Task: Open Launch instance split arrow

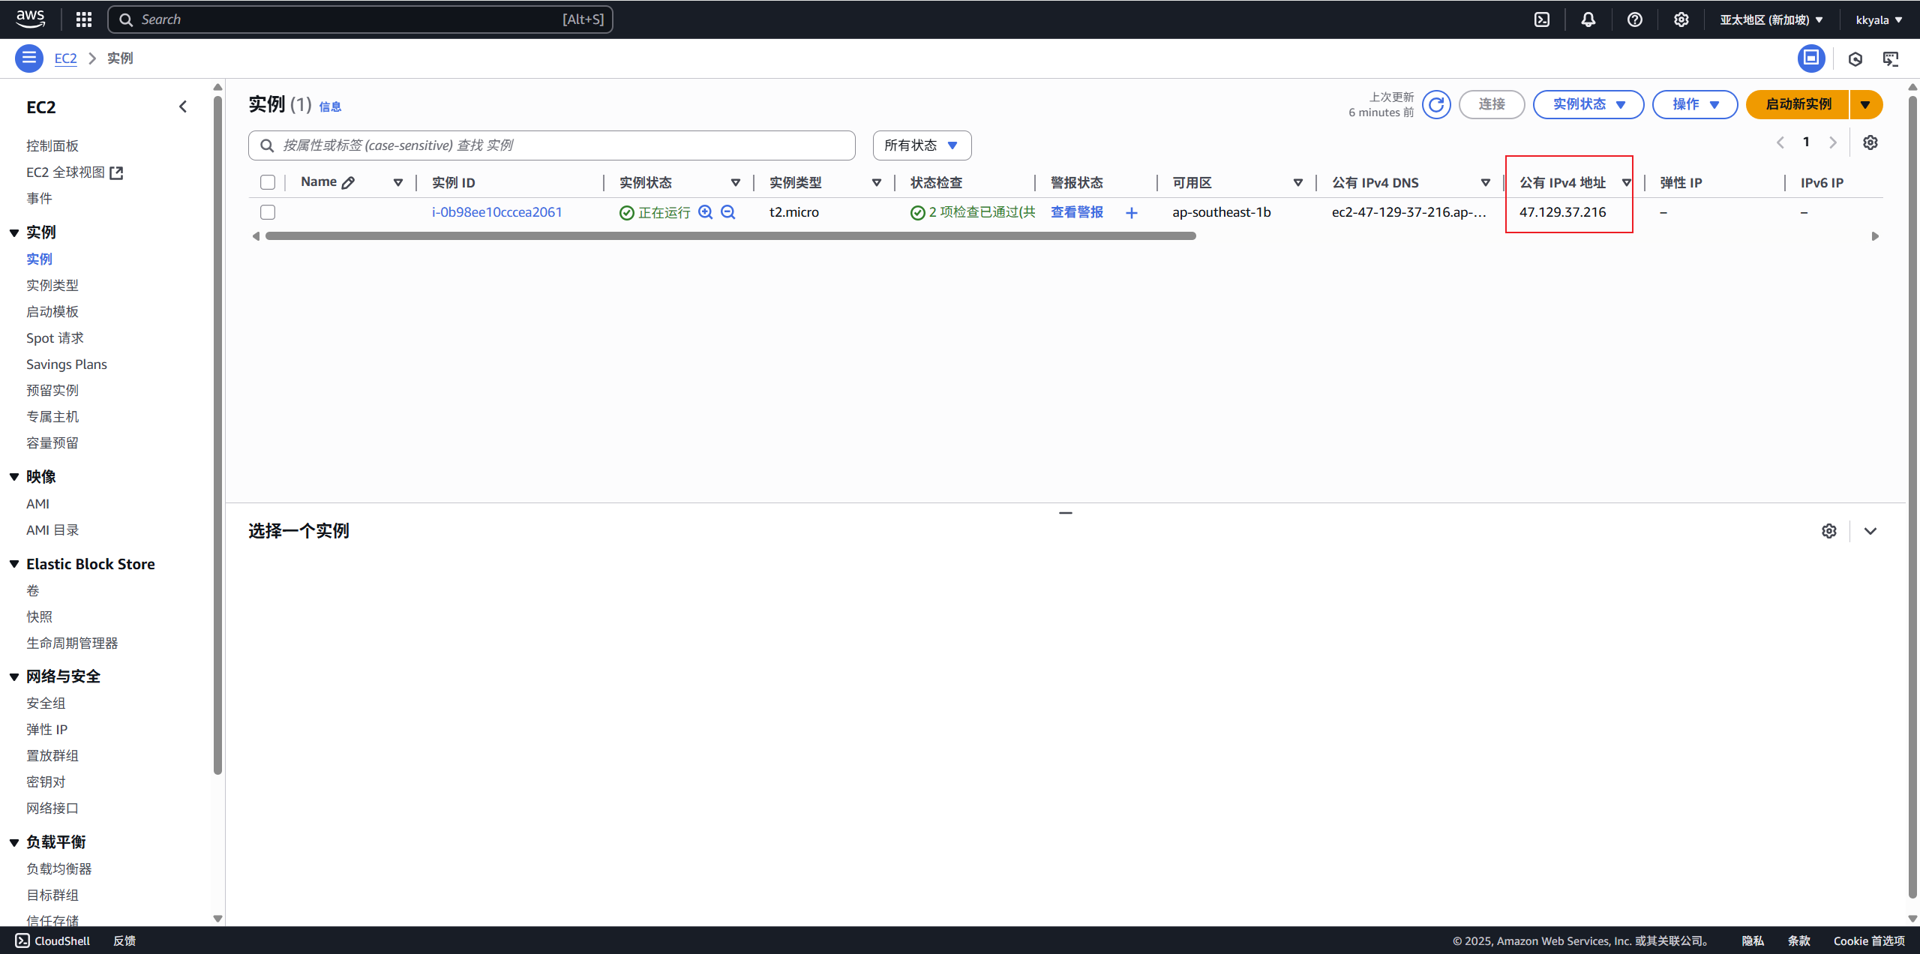Action: (x=1866, y=104)
